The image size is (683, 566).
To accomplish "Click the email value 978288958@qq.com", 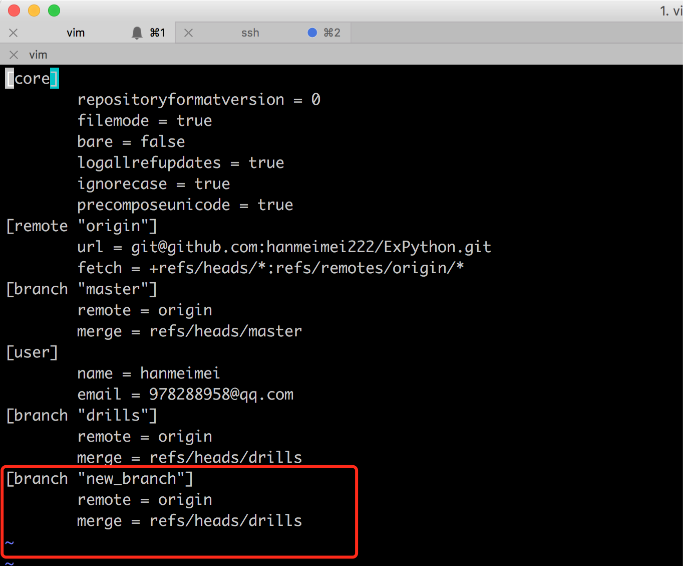I will (x=221, y=395).
